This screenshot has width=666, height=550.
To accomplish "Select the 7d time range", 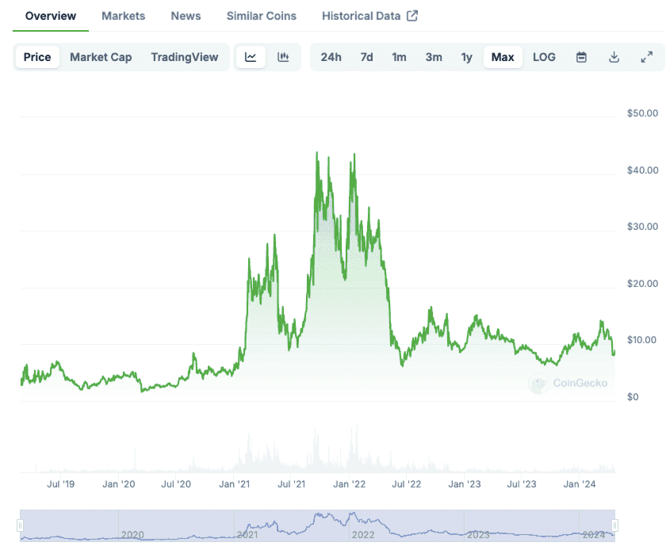I will tap(366, 56).
